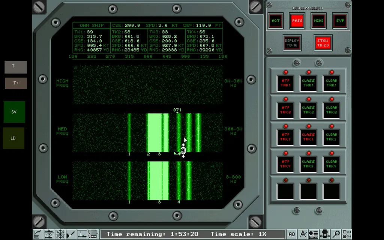Open the drafting compass navigation icon

[x=303, y=234]
